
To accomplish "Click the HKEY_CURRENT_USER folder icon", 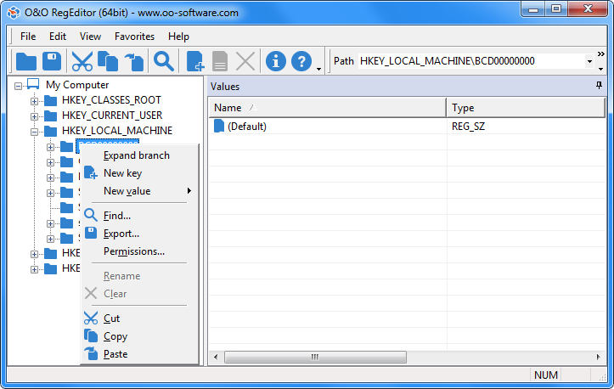I will tap(50, 116).
